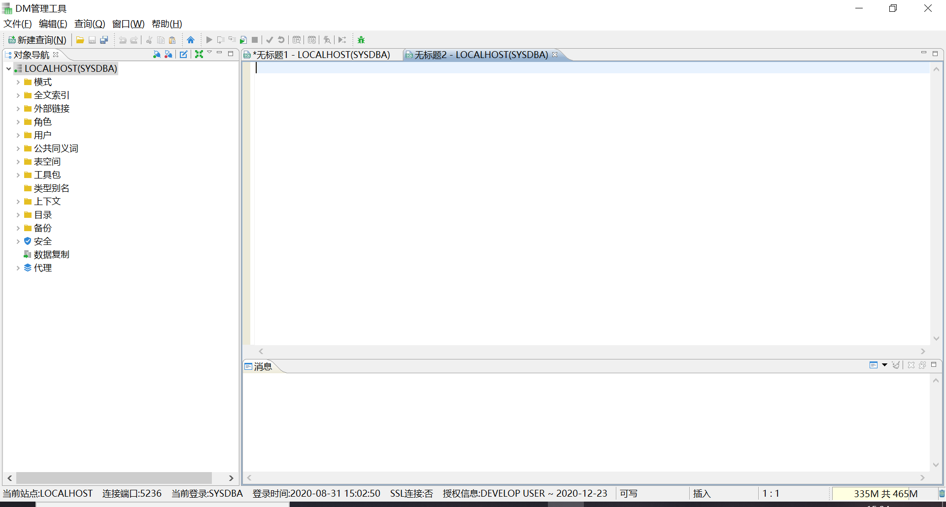This screenshot has height=507, width=946.
Task: Click the green four-arrows icon in navigator
Action: pyautogui.click(x=199, y=54)
